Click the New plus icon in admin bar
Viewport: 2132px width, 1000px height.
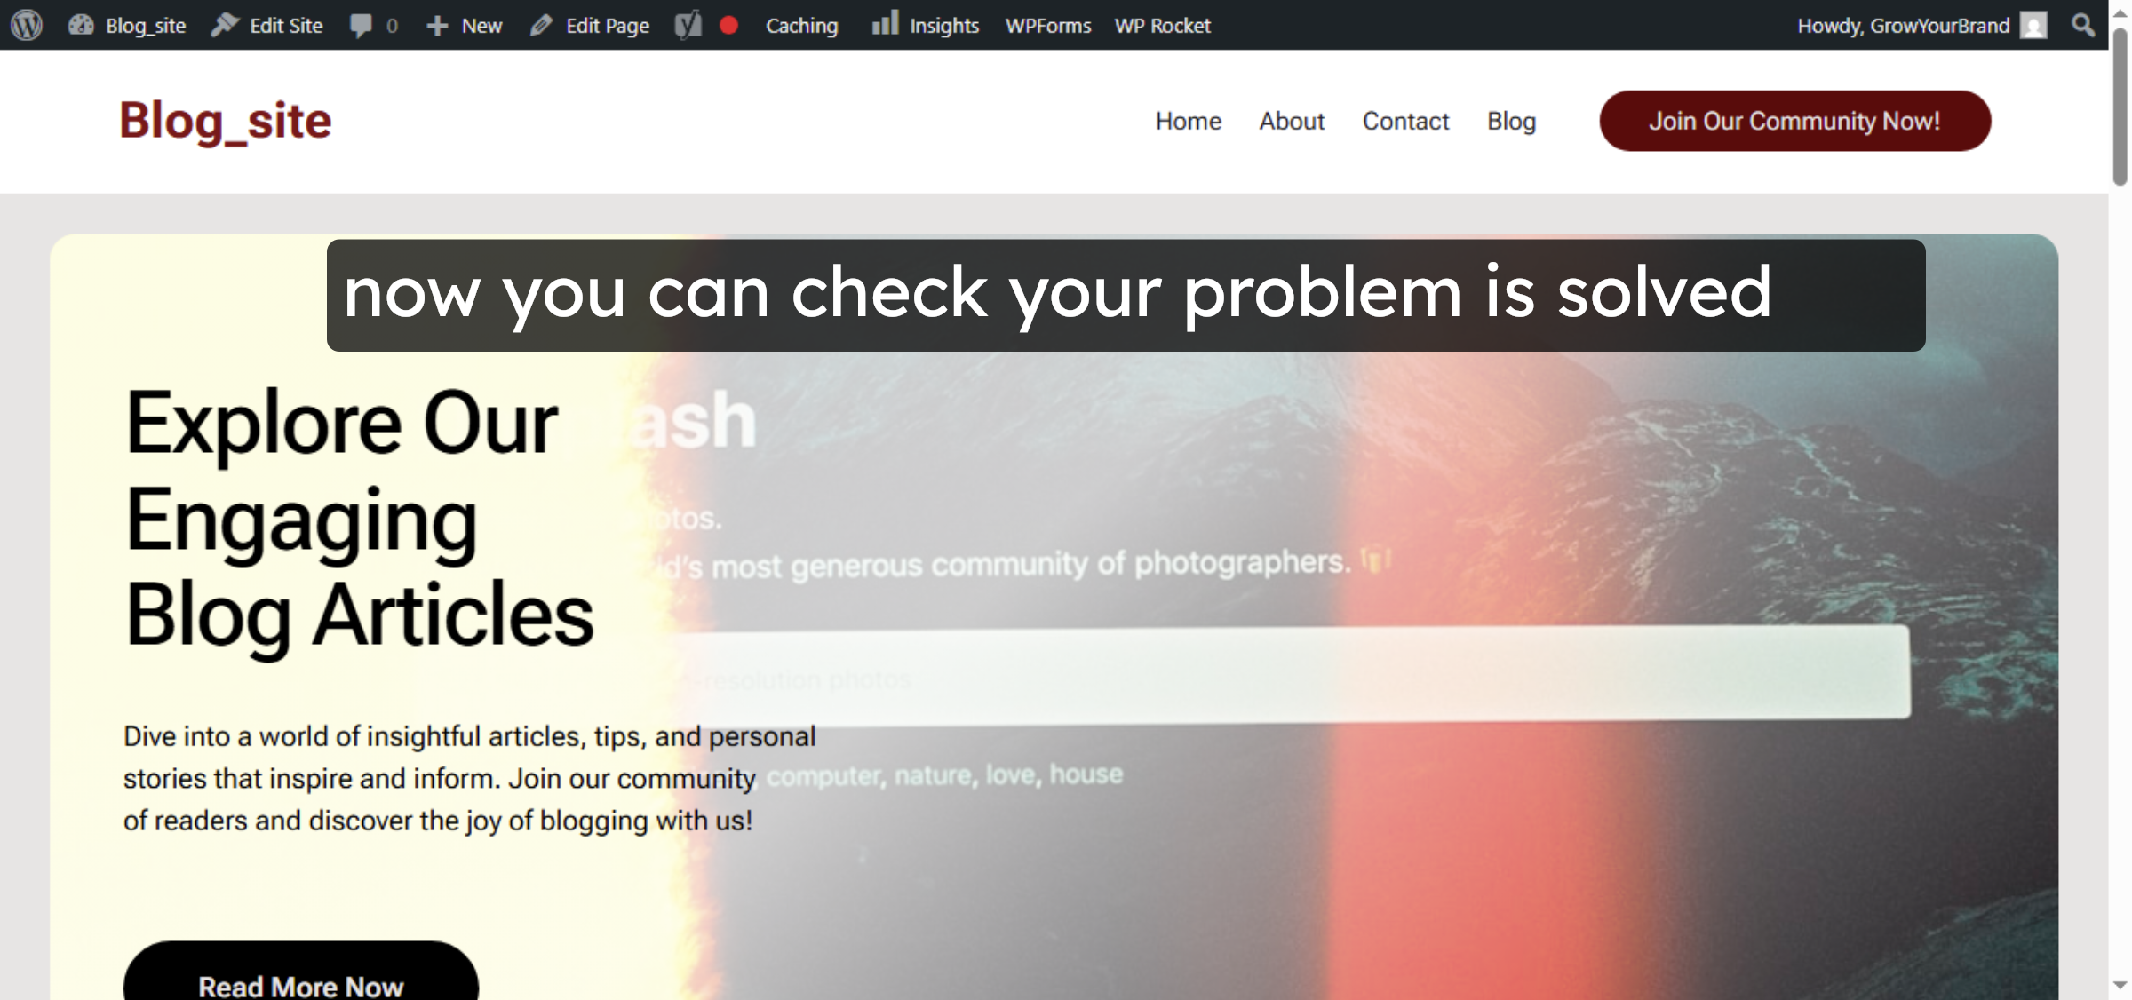(436, 25)
